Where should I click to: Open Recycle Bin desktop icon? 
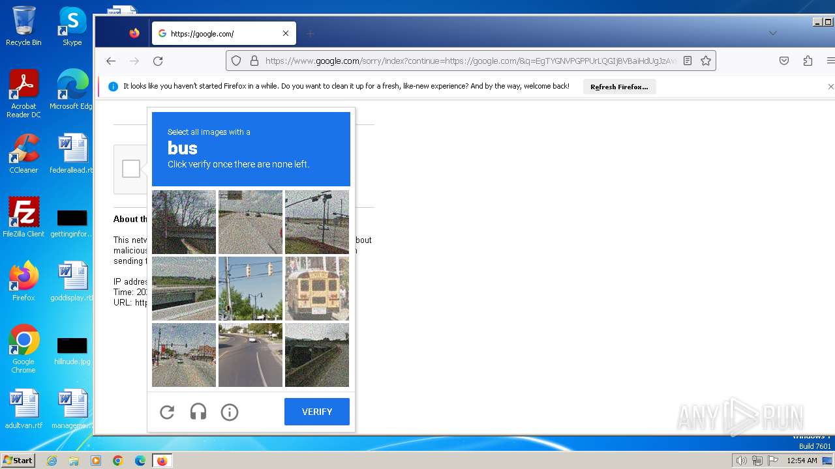23,26
